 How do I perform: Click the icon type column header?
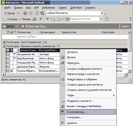[8, 32]
